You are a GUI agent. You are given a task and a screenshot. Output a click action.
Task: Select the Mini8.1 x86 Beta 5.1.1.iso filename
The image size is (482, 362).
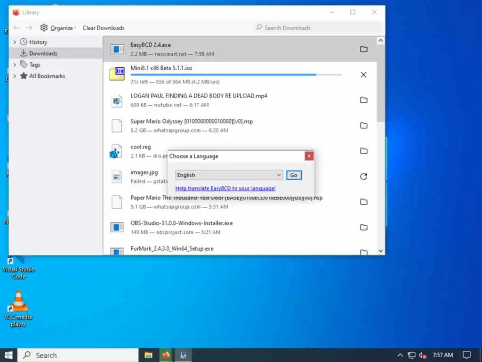[161, 68]
